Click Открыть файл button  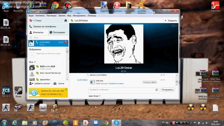[149, 82]
